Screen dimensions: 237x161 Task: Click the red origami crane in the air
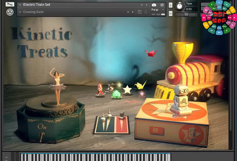tap(151, 53)
